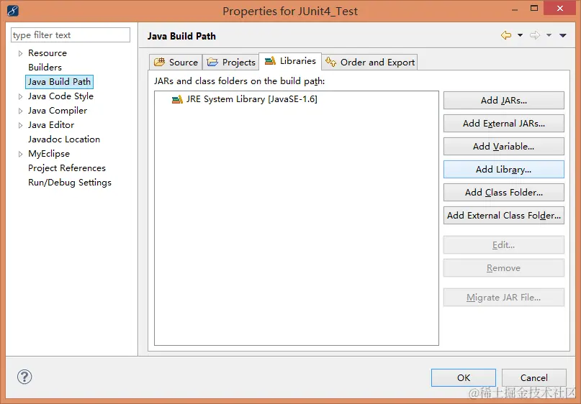Screen dimensions: 581x404
Task: Maximize the Properties window
Action: coord(534,8)
